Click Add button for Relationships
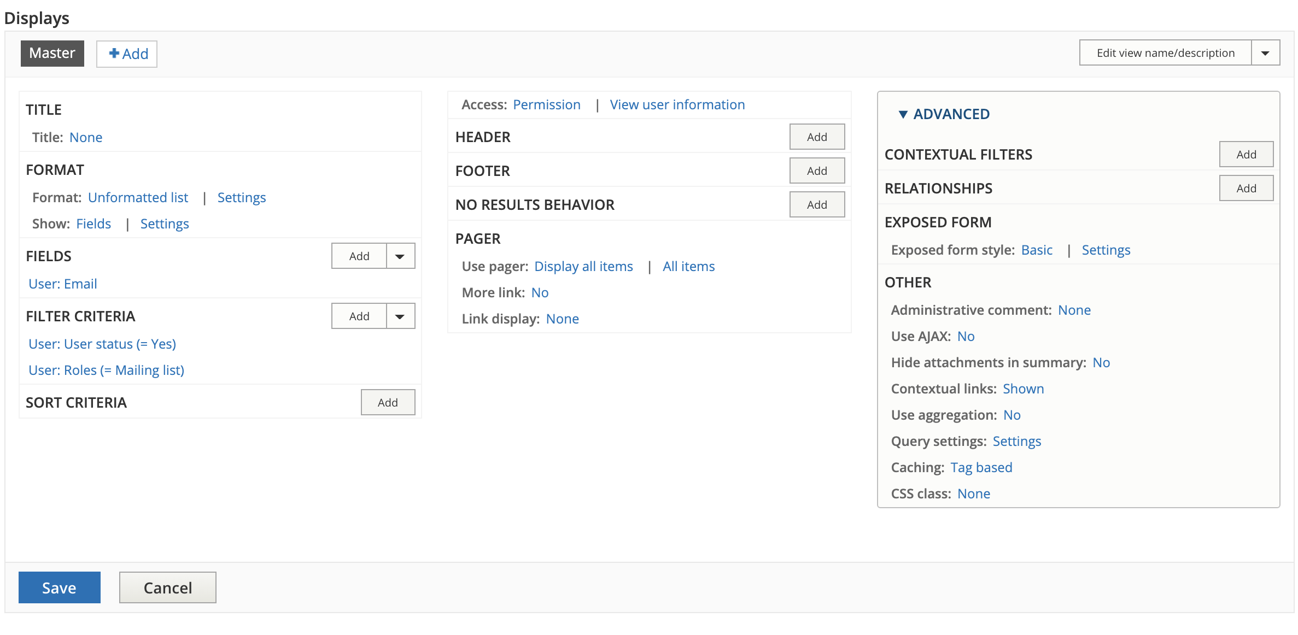1298x635 pixels. click(1246, 188)
